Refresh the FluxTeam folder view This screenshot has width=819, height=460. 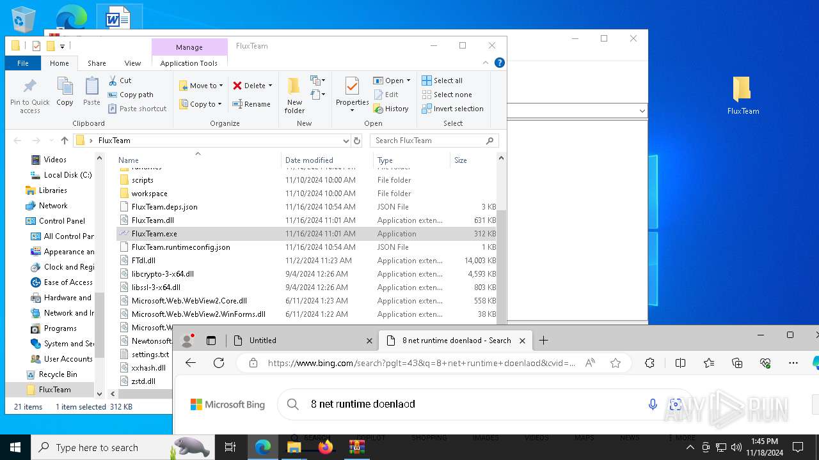click(x=357, y=141)
